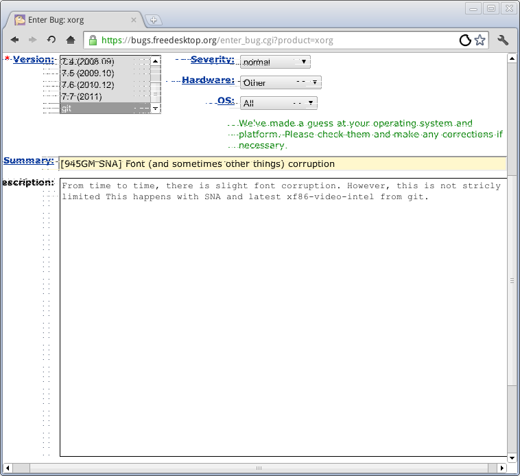520x476 pixels.
Task: Click the green padlock security icon
Action: [93, 40]
